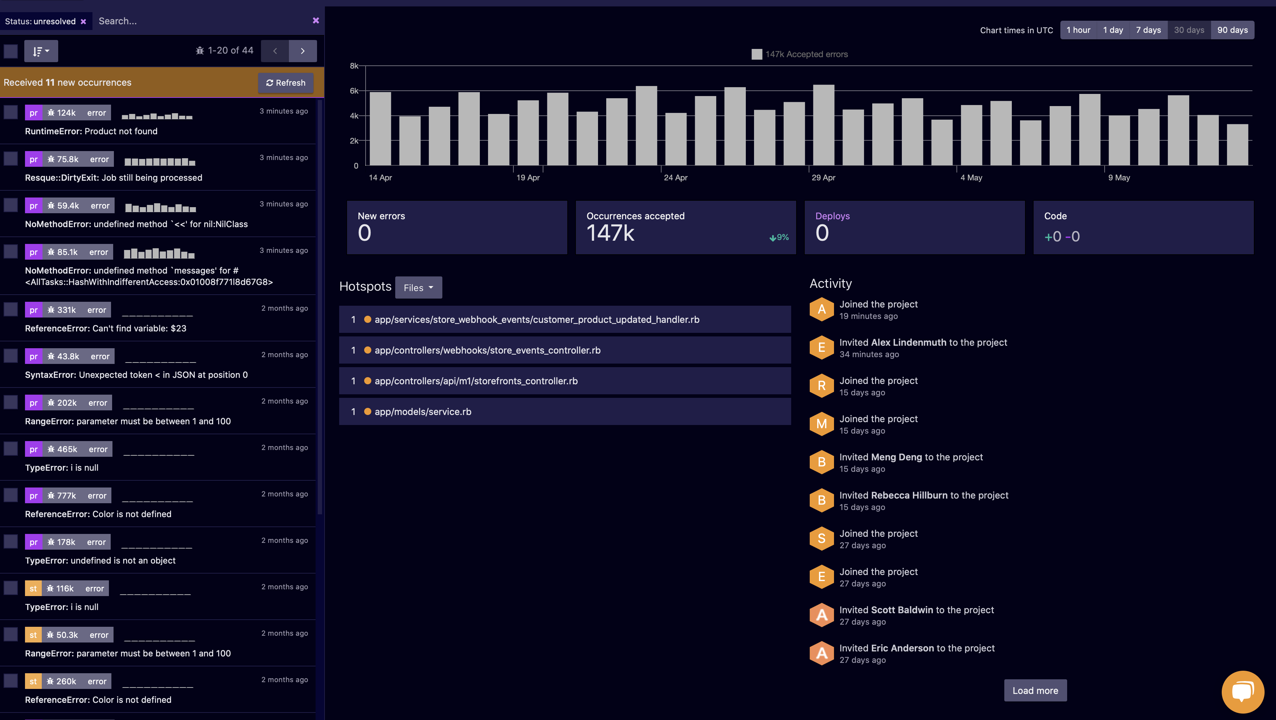Click the hexagon avatar next to "Invited Meng Deng"
Screen dimensions: 1276x720
(x=821, y=462)
